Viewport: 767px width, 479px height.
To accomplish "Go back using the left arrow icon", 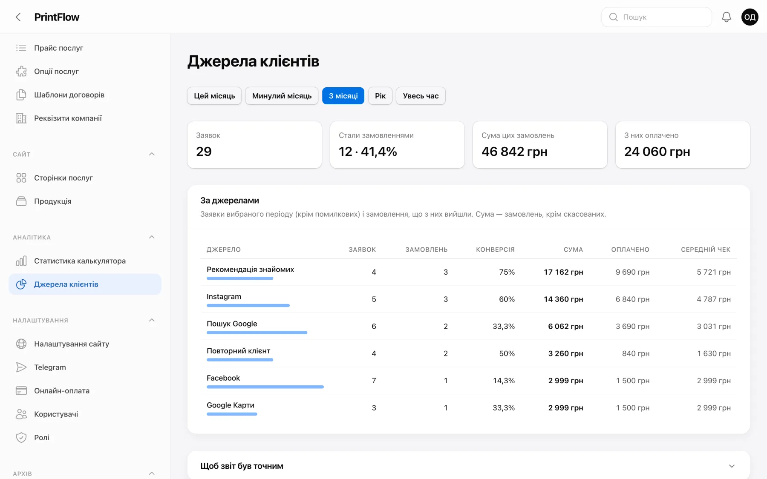I will (x=18, y=17).
